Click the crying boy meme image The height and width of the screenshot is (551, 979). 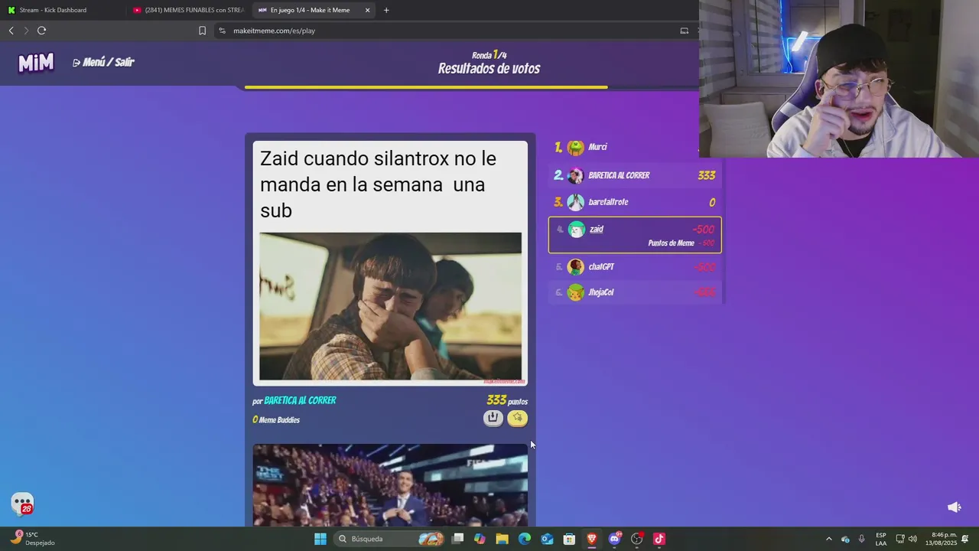(x=390, y=307)
